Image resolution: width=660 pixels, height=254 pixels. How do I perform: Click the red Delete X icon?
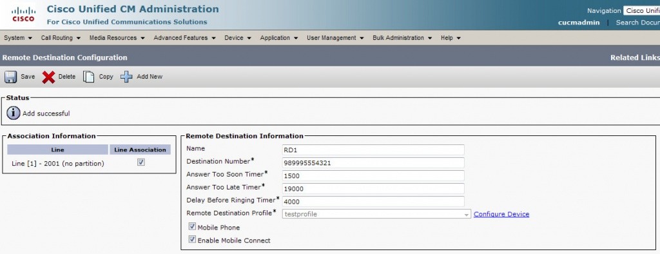coord(48,77)
